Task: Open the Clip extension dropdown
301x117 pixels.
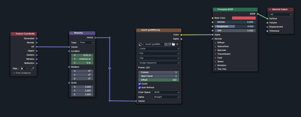Action: (159, 58)
